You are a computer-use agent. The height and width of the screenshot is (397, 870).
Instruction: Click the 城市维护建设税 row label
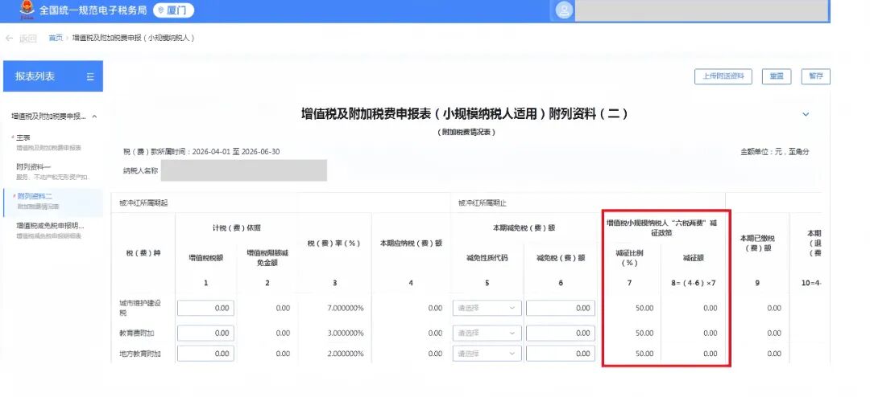tap(140, 308)
